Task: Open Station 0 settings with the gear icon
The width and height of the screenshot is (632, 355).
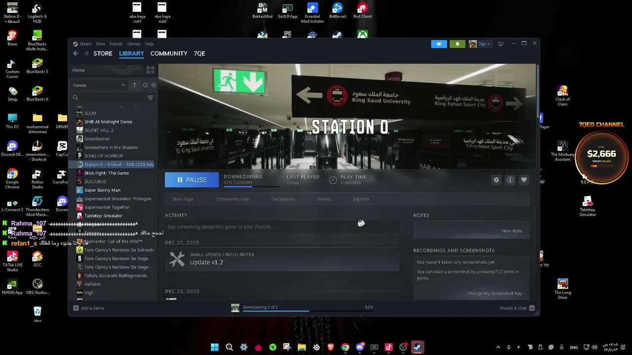Action: click(x=496, y=180)
